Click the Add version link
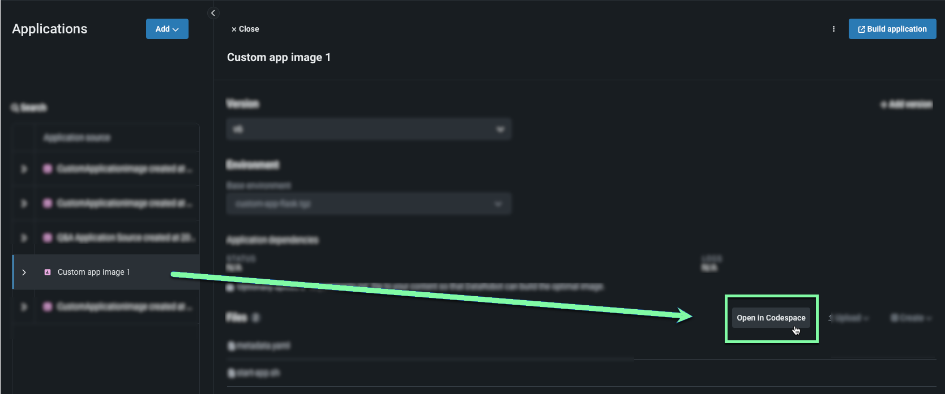This screenshot has width=945, height=394. pyautogui.click(x=906, y=104)
